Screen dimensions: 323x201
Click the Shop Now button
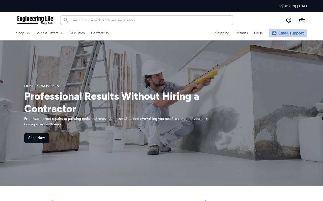[37, 138]
